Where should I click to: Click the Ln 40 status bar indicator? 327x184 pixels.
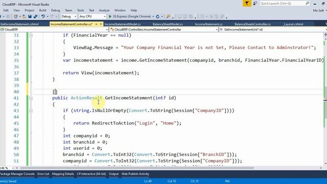[x=148, y=181]
